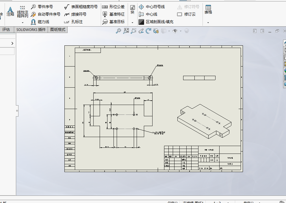Click the Zoom to Area icon with arrows
This screenshot has width=286, height=203.
pos(126,31)
